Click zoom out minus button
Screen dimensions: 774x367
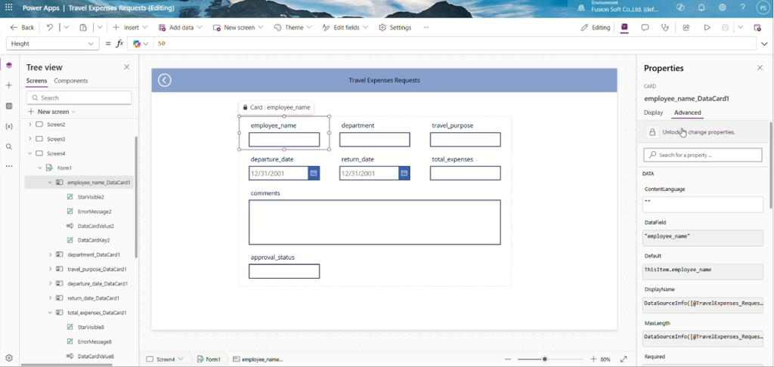[508, 359]
